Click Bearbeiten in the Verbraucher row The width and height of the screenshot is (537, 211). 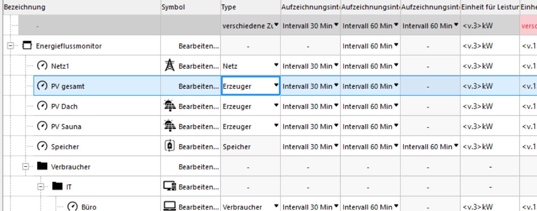tap(198, 167)
